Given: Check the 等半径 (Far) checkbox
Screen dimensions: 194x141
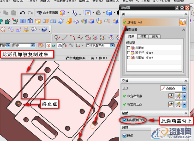Looking at the screenshot, I should point(129,53).
